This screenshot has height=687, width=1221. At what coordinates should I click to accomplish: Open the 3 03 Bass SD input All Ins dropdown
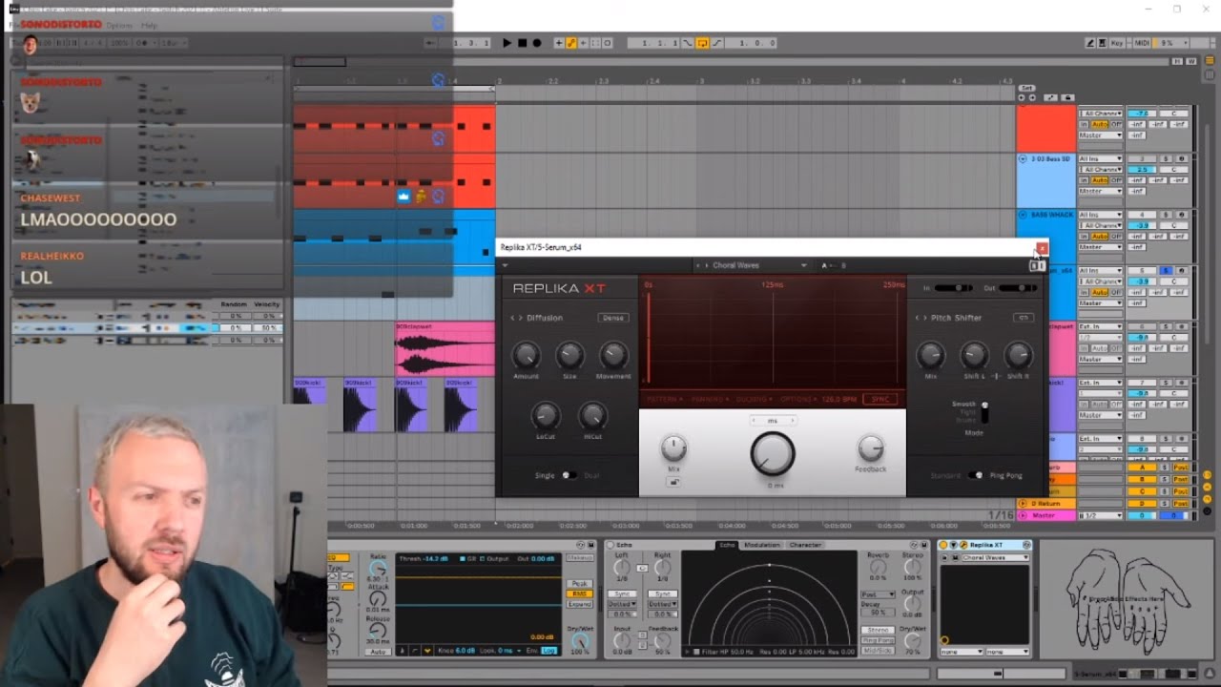[x=1100, y=158]
